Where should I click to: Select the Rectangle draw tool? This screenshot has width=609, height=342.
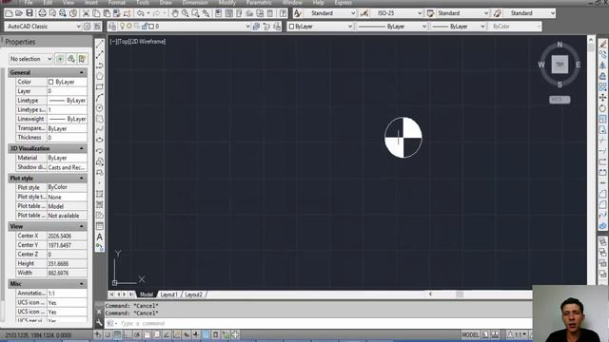[99, 86]
